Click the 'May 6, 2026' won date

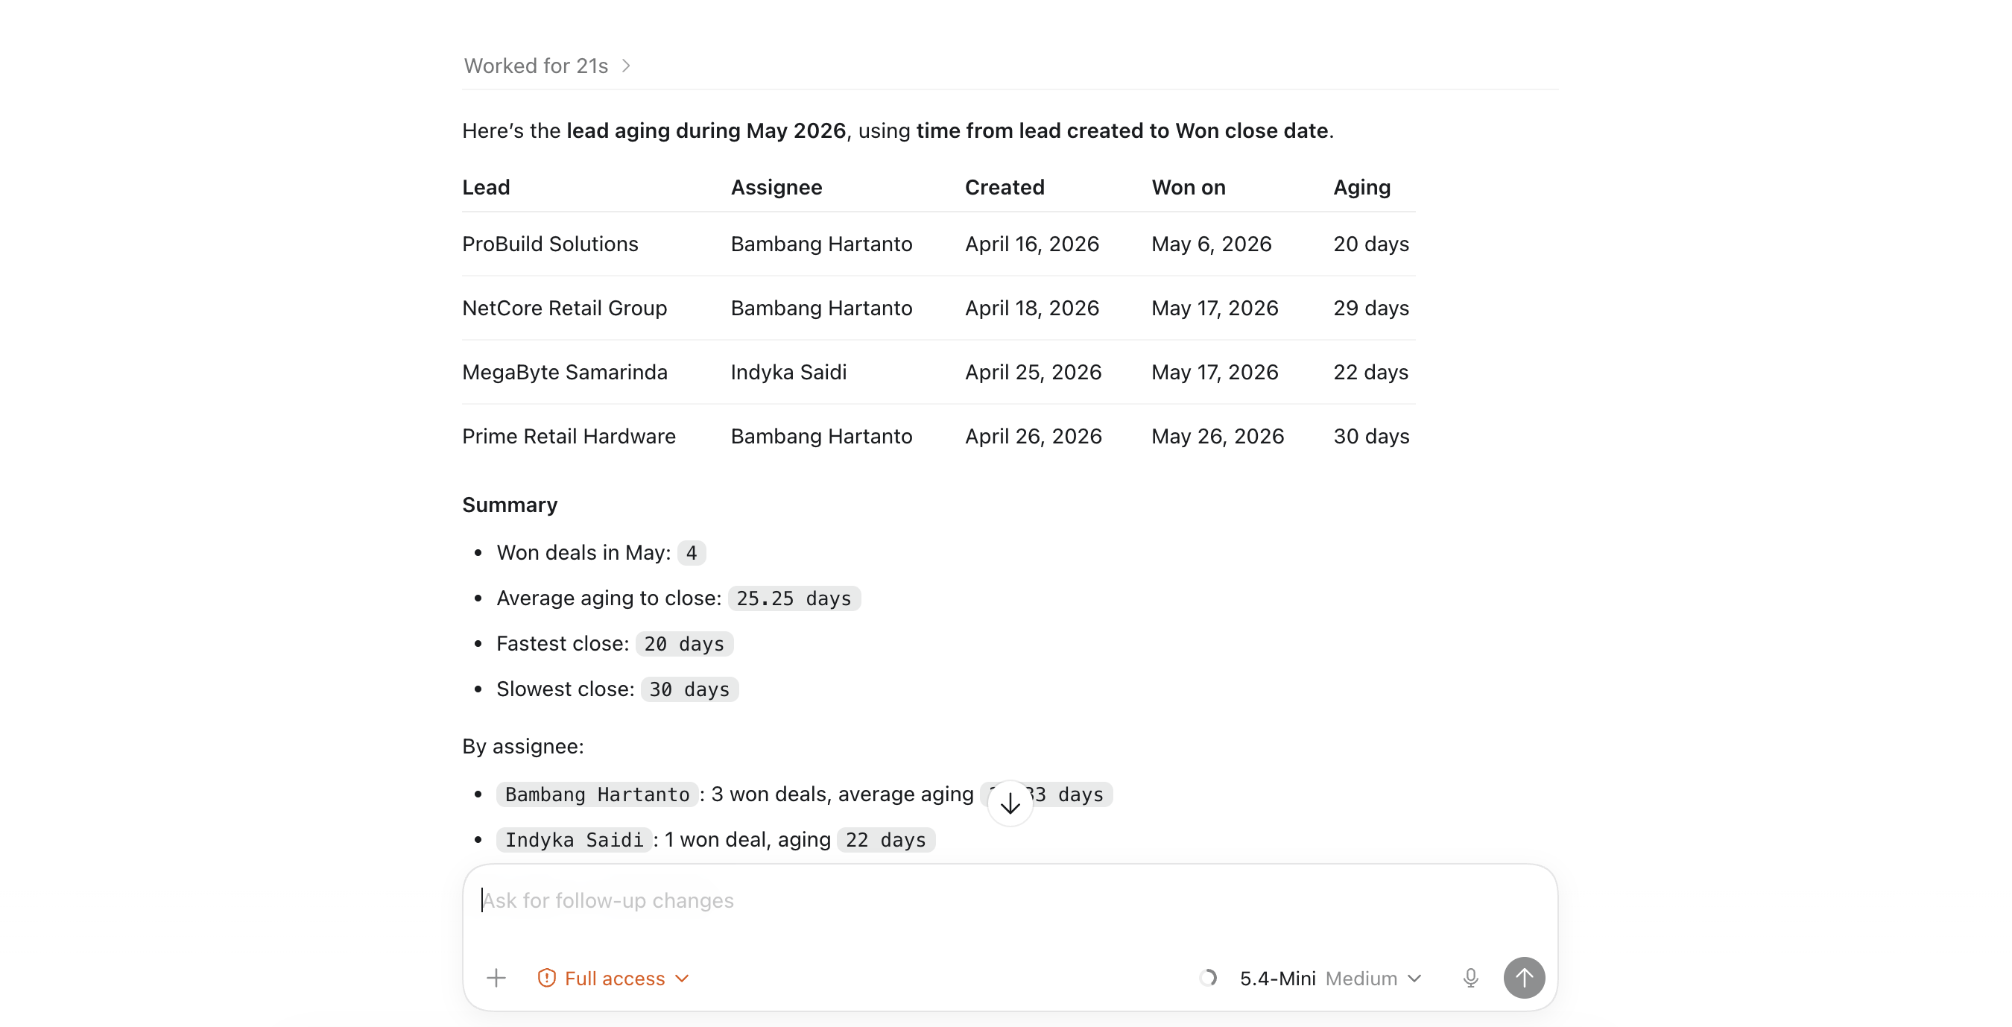coord(1212,244)
